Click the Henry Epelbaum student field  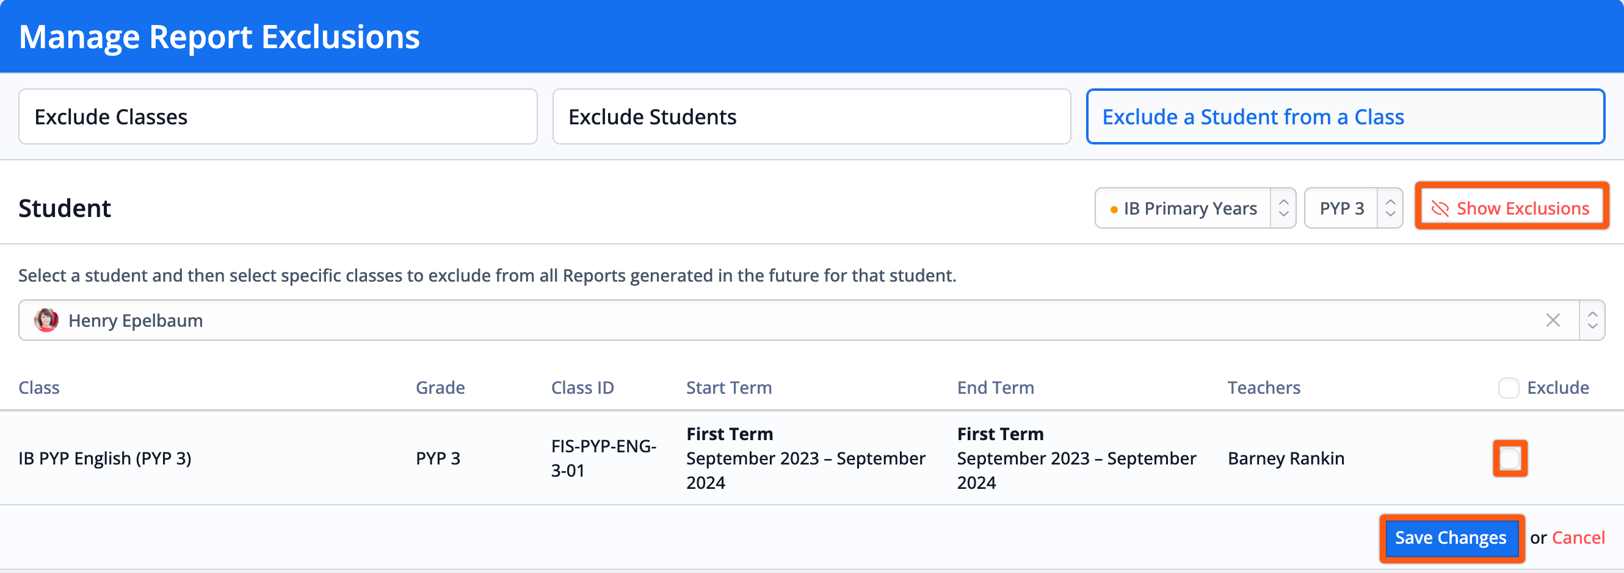pos(799,321)
